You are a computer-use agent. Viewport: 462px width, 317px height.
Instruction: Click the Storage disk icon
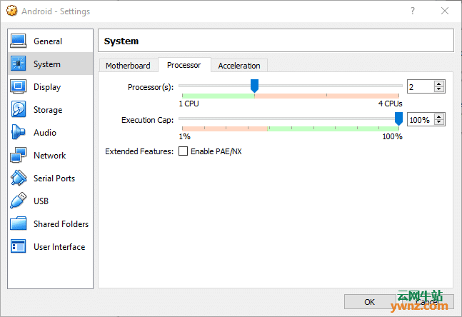[19, 109]
